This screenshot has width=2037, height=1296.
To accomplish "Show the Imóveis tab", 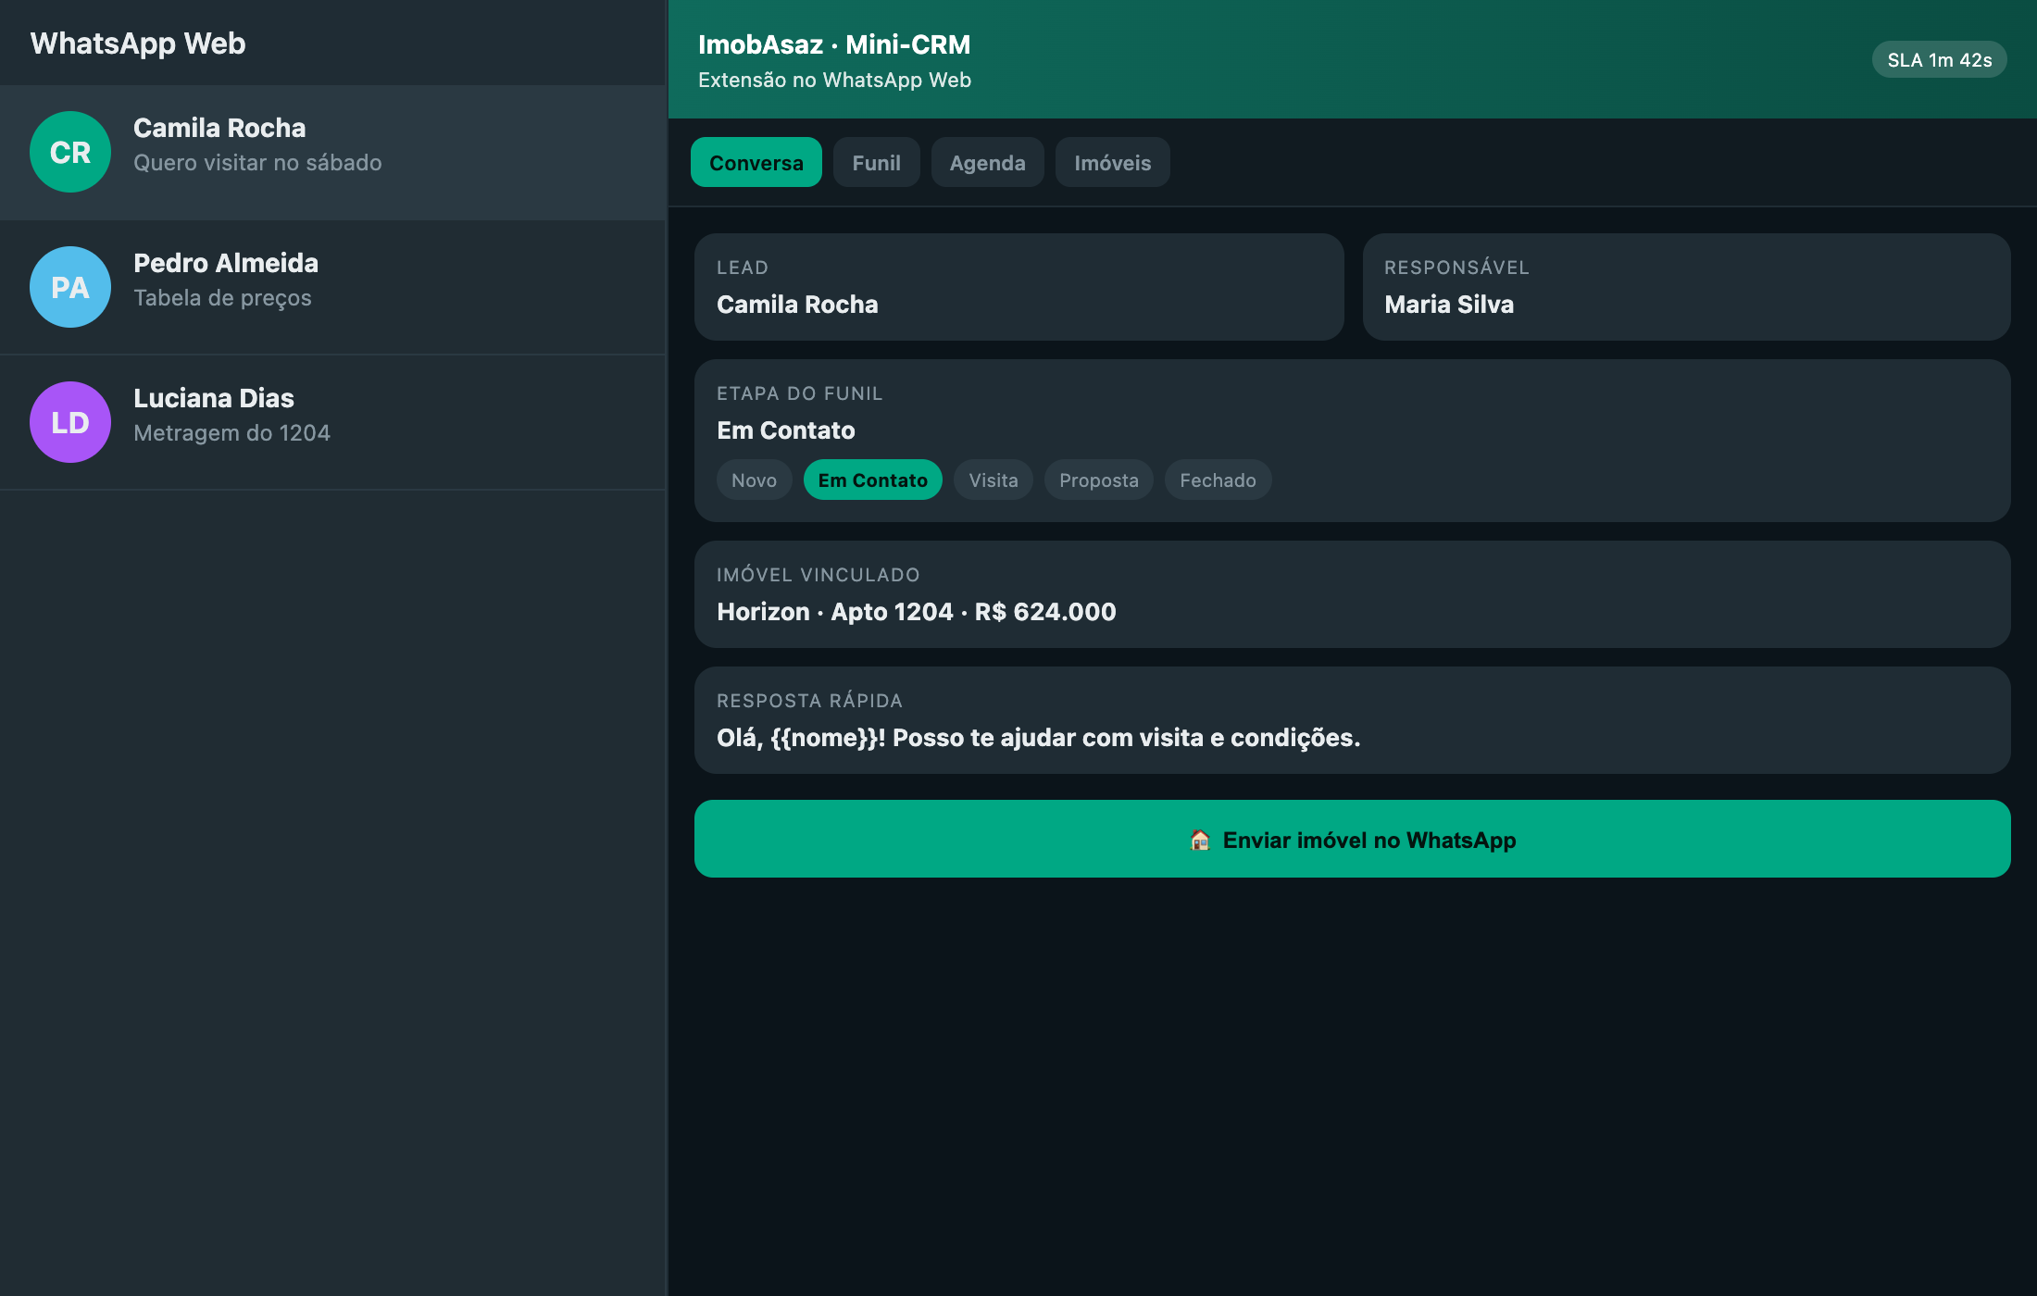I will pos(1112,162).
